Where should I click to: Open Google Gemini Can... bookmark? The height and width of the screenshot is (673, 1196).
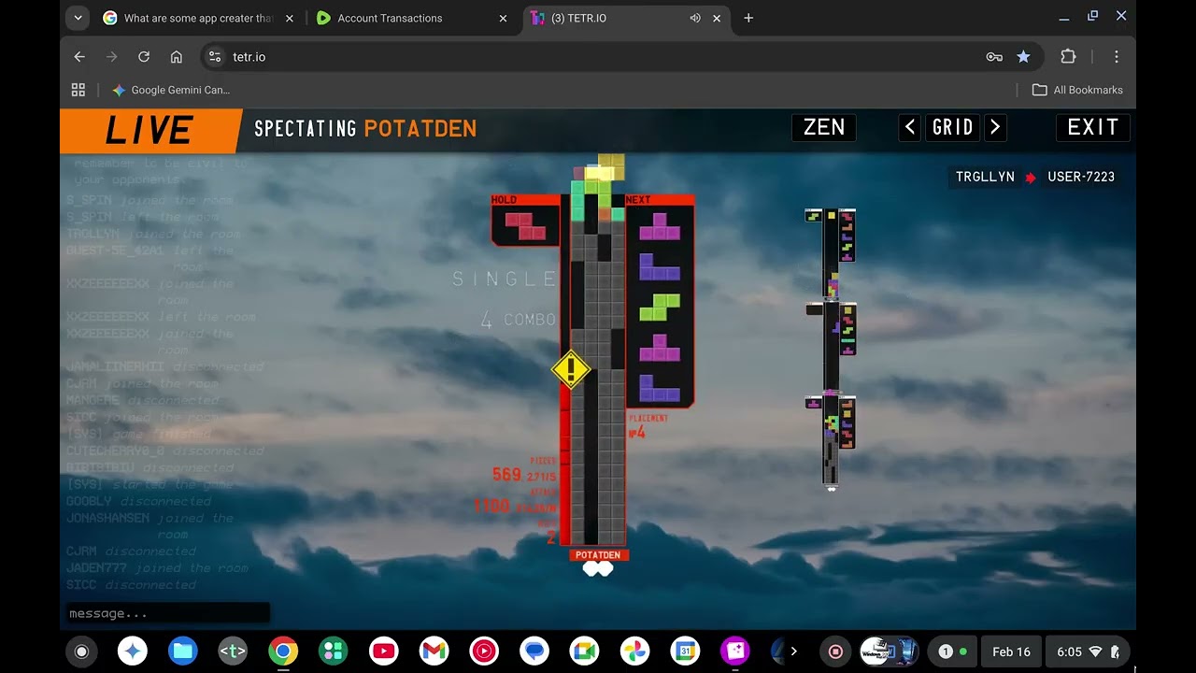click(171, 90)
